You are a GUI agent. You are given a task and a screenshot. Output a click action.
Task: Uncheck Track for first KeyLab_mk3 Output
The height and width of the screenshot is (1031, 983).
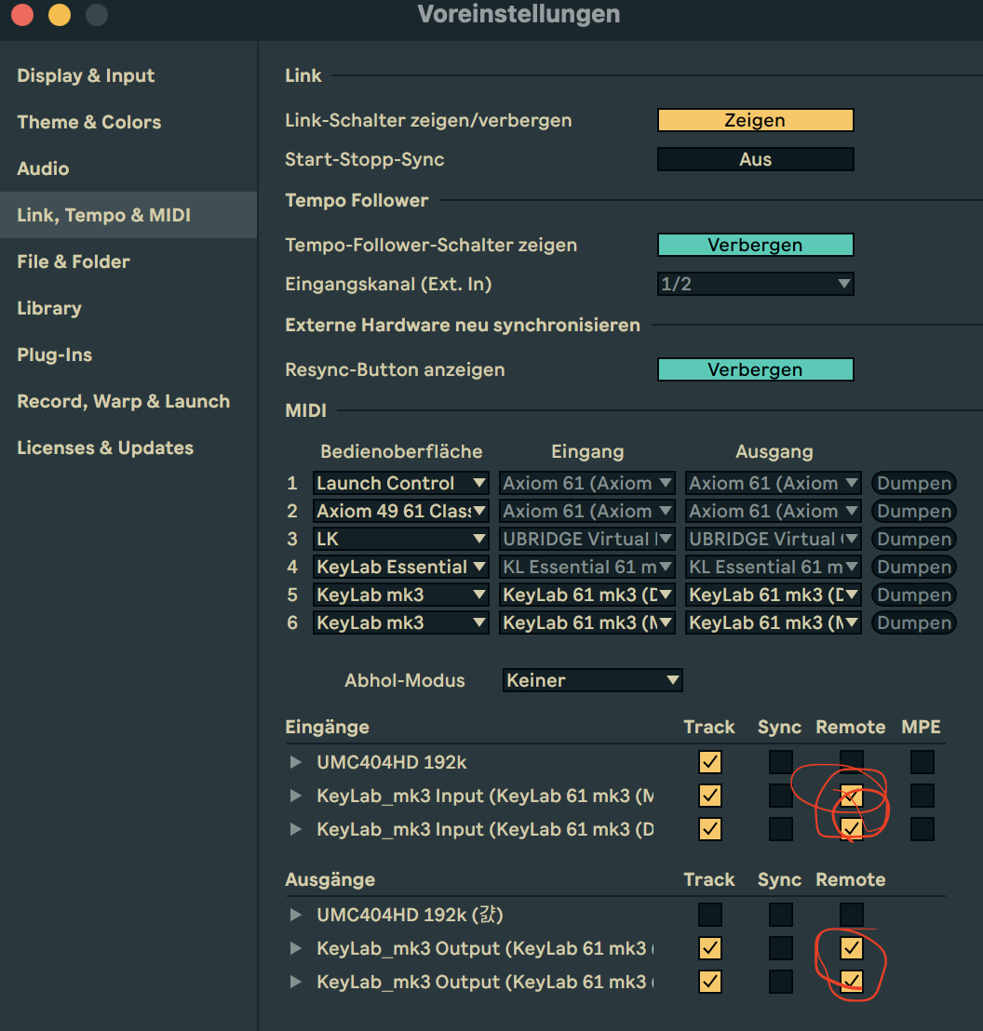(710, 948)
